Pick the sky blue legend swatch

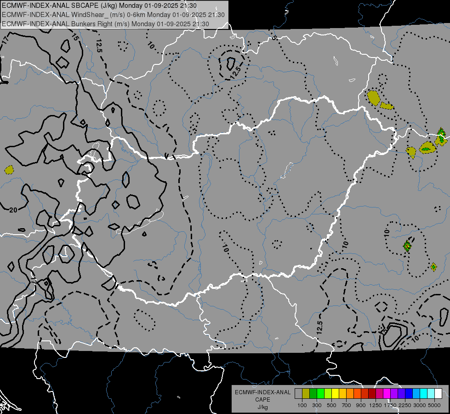point(416,393)
